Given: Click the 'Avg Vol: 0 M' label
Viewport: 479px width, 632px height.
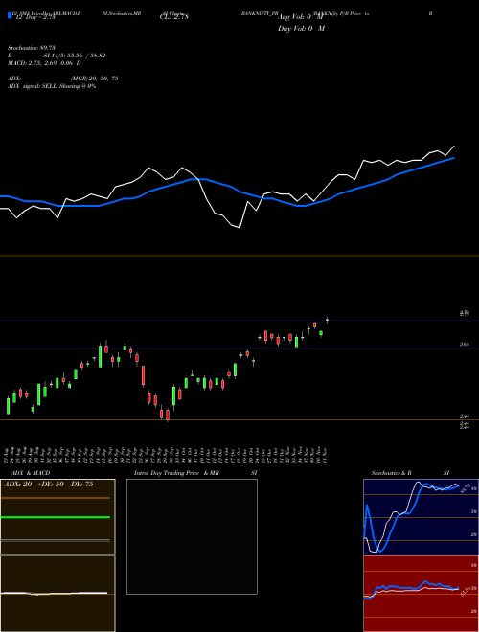Looking at the screenshot, I should coord(301,17).
